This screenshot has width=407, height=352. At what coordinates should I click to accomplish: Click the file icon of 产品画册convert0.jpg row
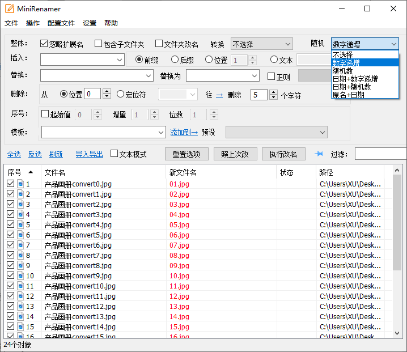[20, 184]
